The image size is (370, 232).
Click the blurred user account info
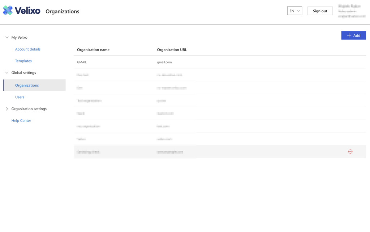point(351,11)
